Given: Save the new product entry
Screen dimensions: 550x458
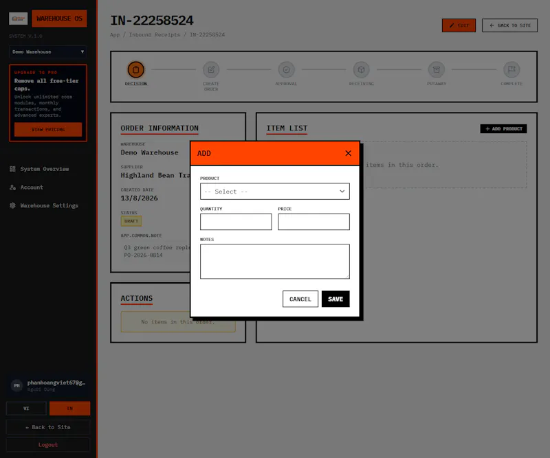Looking at the screenshot, I should [335, 299].
